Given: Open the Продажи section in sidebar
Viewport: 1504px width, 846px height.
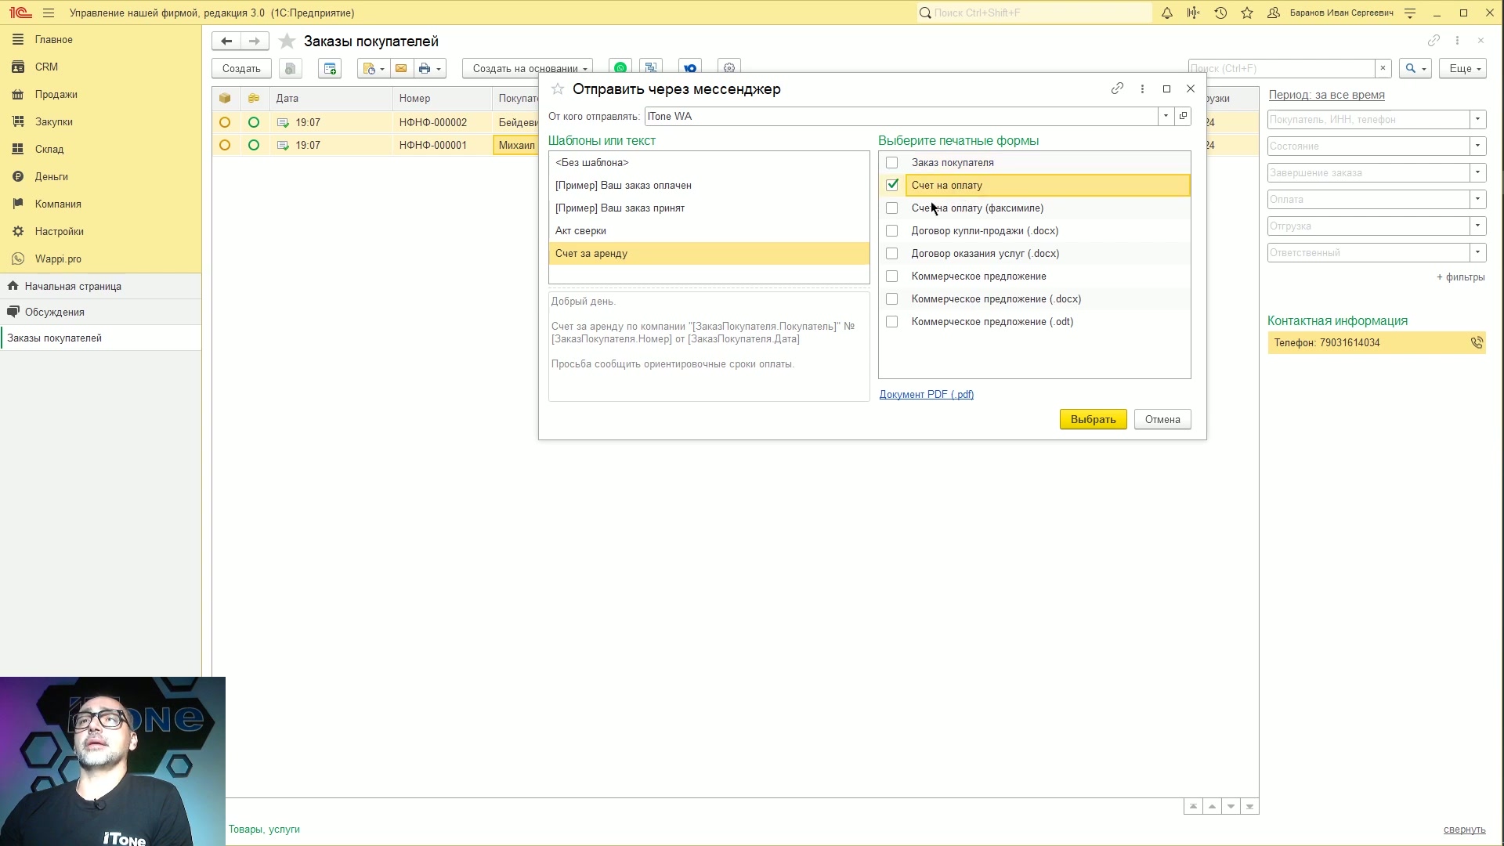Looking at the screenshot, I should coord(56,95).
